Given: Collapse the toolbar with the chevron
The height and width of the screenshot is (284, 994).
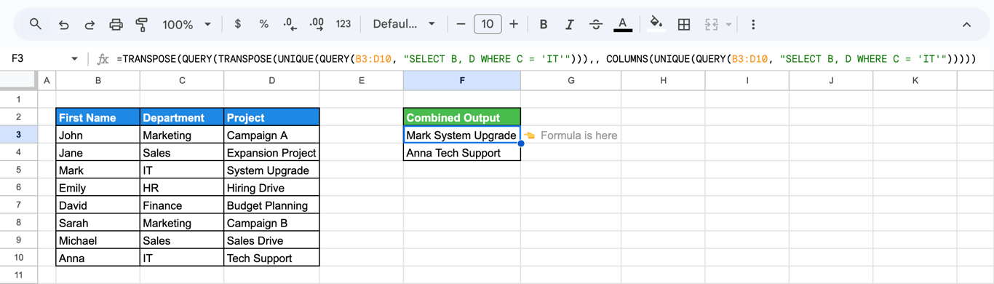Looking at the screenshot, I should pyautogui.click(x=966, y=24).
